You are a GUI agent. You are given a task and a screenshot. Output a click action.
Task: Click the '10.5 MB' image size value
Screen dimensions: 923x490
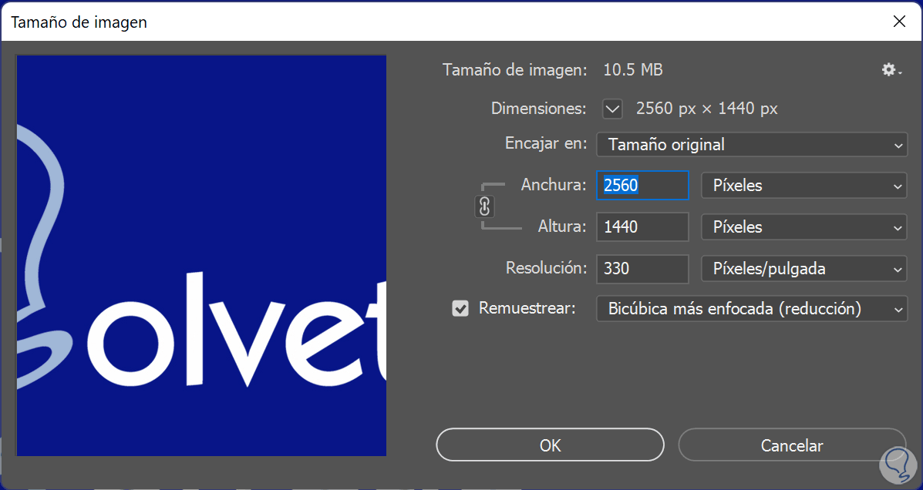pyautogui.click(x=633, y=70)
